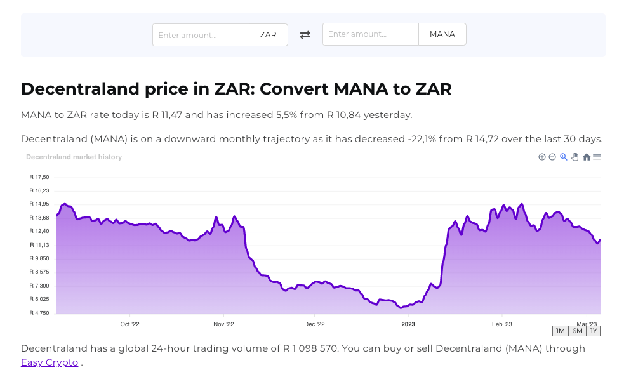Screen dimensions: 624x384
Task: Click the Decentraland price heading
Action: (236, 89)
